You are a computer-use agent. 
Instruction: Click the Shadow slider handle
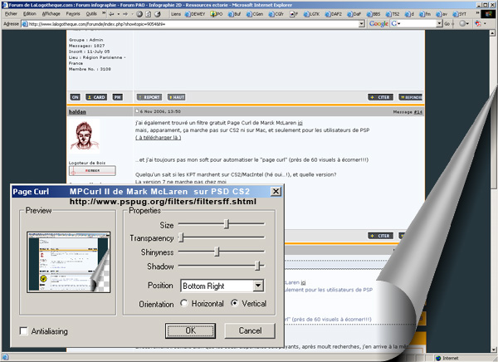pos(258,266)
